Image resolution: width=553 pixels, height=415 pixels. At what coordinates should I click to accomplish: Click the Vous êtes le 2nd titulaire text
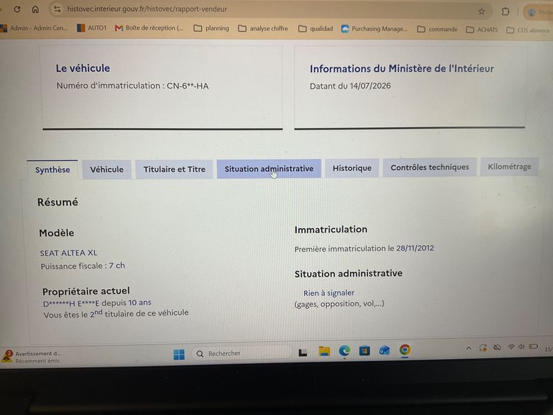point(116,313)
